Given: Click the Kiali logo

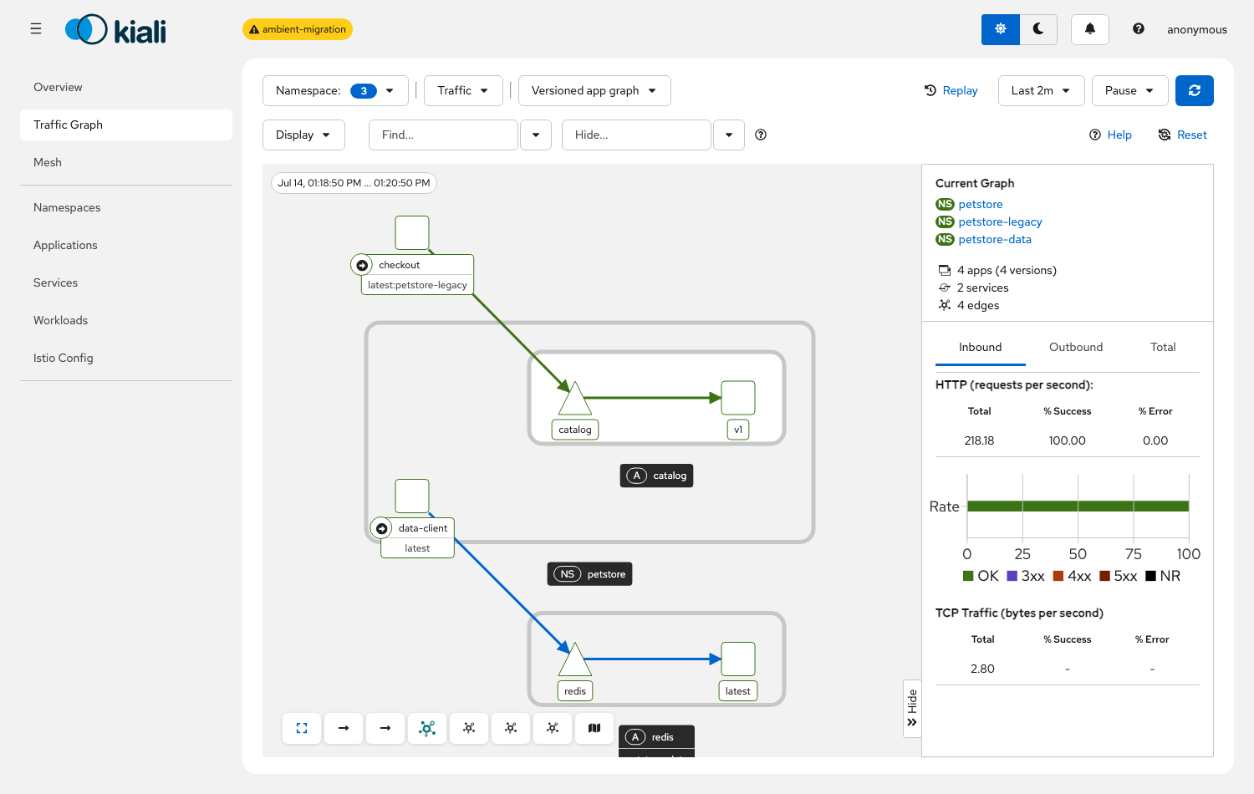Looking at the screenshot, I should [115, 30].
